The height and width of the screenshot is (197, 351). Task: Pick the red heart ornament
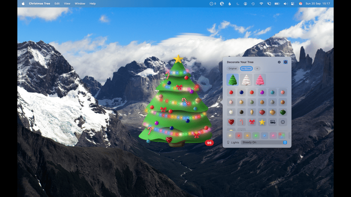[231, 122]
